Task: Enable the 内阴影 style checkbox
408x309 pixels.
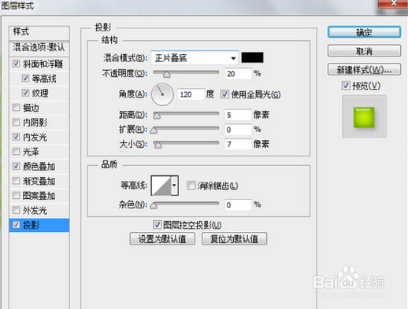Action: pos(16,122)
